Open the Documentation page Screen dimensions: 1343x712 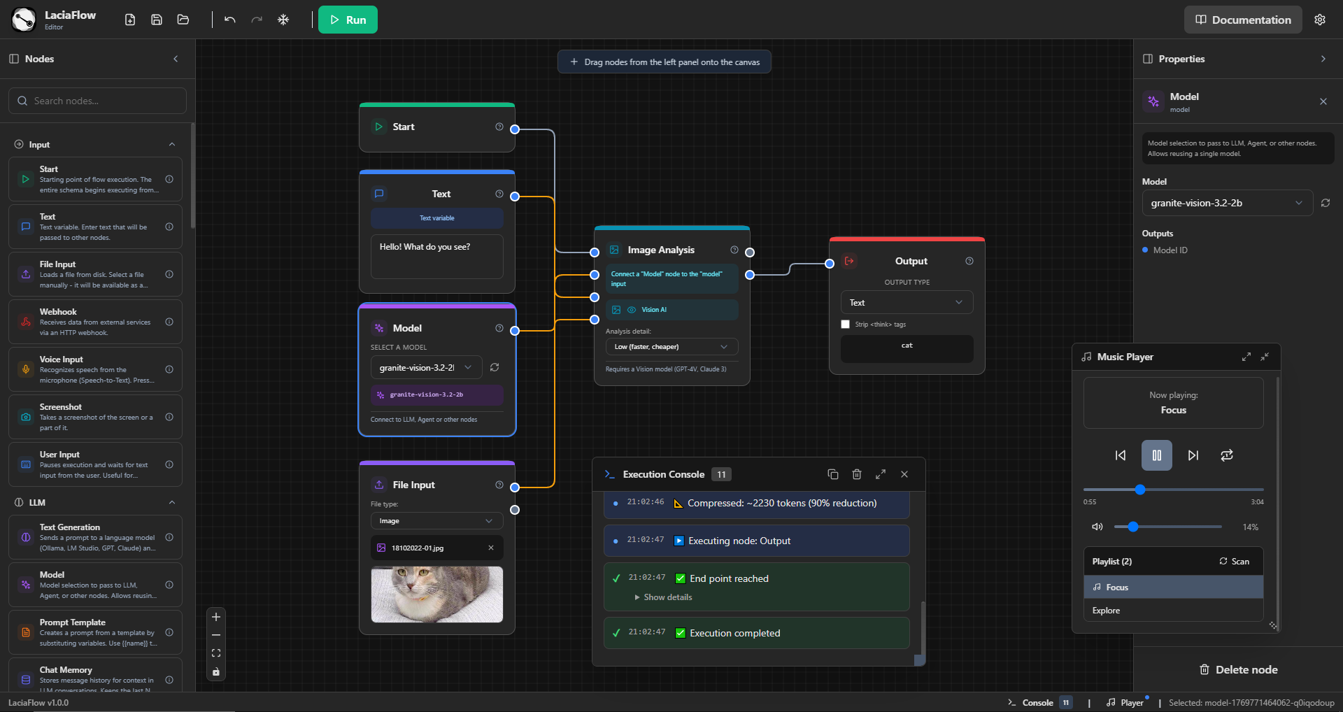(x=1242, y=20)
